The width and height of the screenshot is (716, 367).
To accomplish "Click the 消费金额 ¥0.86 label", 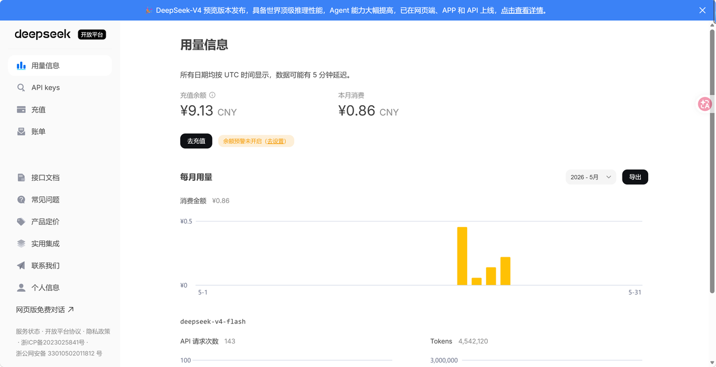I will 205,201.
